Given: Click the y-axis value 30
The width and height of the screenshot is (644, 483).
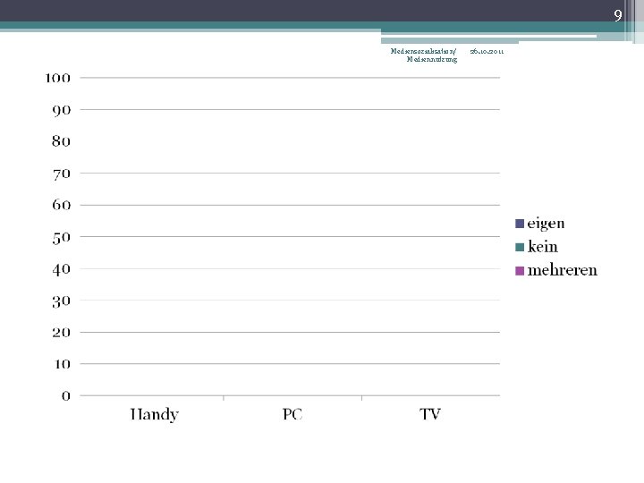Looking at the screenshot, I should pos(61,301).
